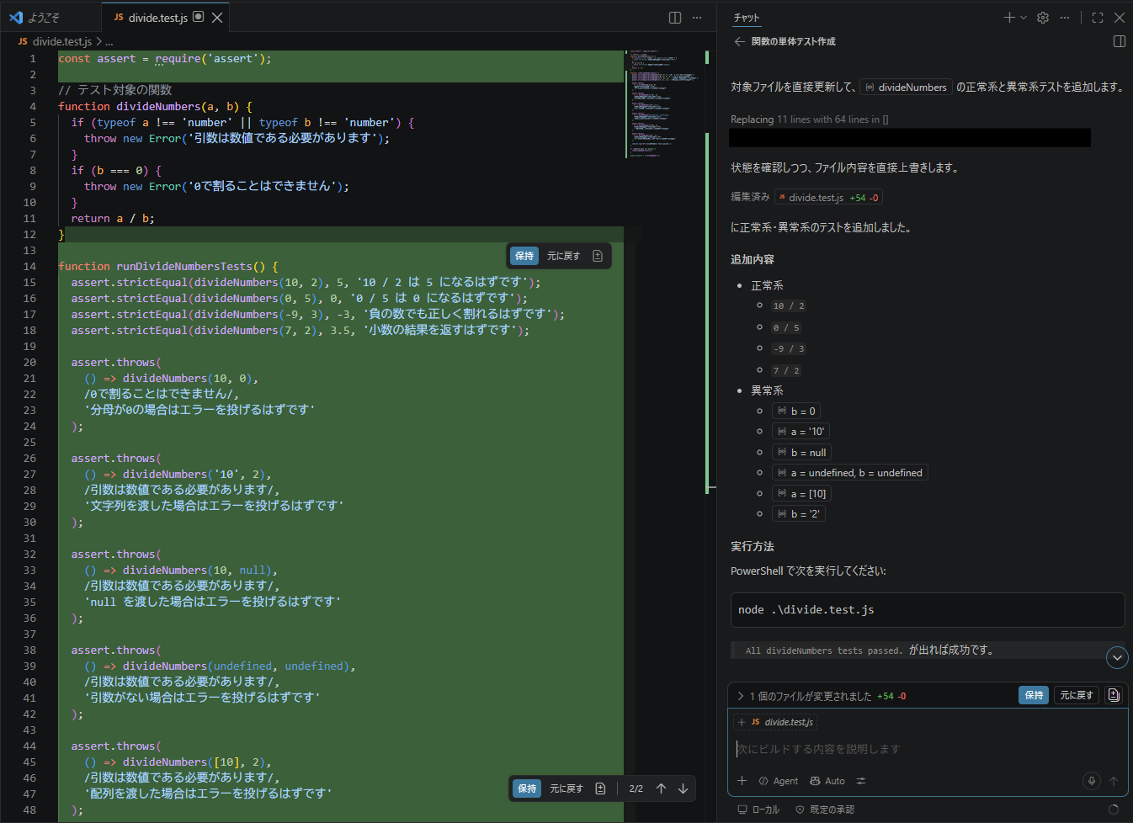
Task: Open the Agent mode dropdown
Action: click(779, 781)
